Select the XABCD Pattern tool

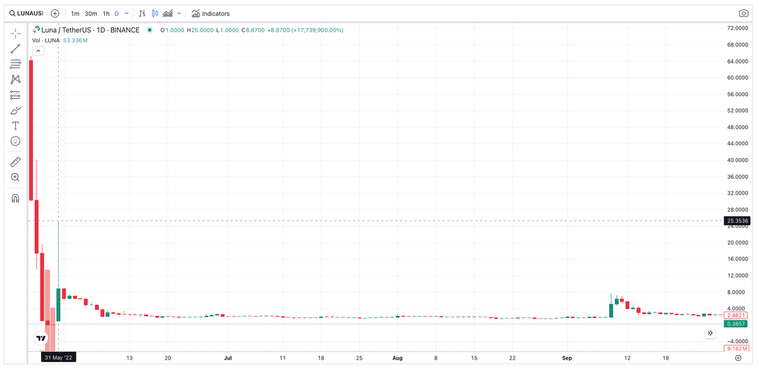tap(16, 80)
